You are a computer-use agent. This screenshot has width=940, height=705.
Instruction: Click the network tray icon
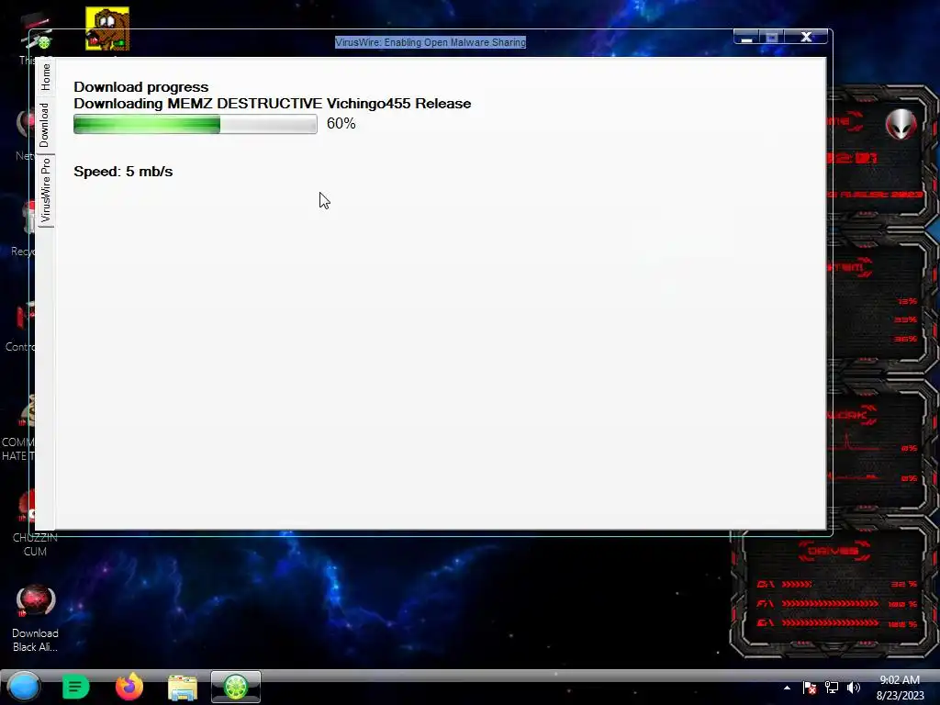(x=832, y=688)
